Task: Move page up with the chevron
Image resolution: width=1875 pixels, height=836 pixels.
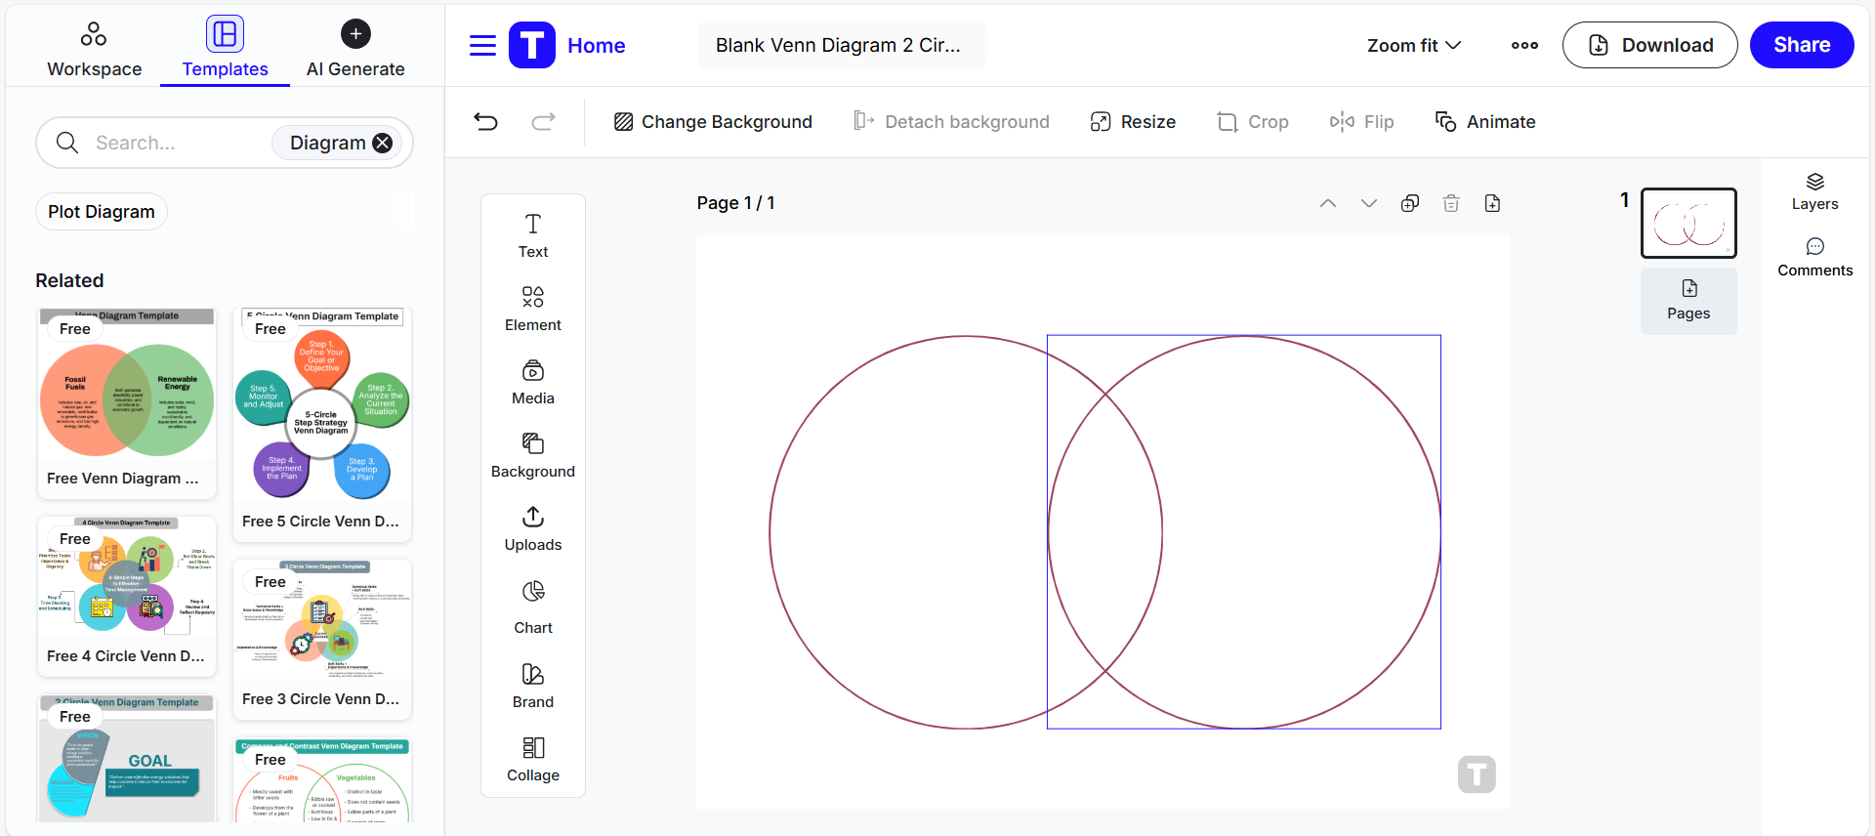Action: point(1328,203)
